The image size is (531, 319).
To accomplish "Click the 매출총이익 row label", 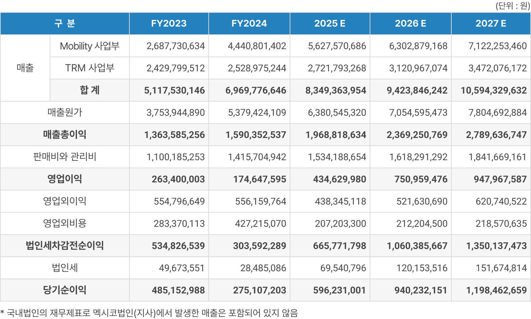I will (x=65, y=135).
